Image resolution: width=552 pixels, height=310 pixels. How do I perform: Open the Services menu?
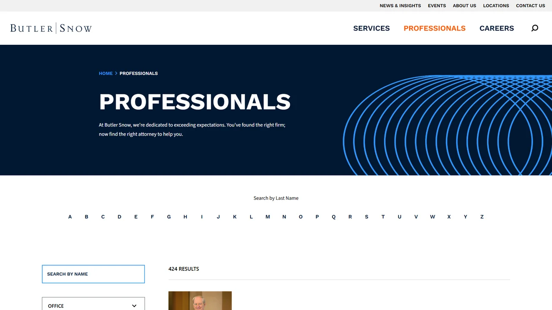[371, 28]
